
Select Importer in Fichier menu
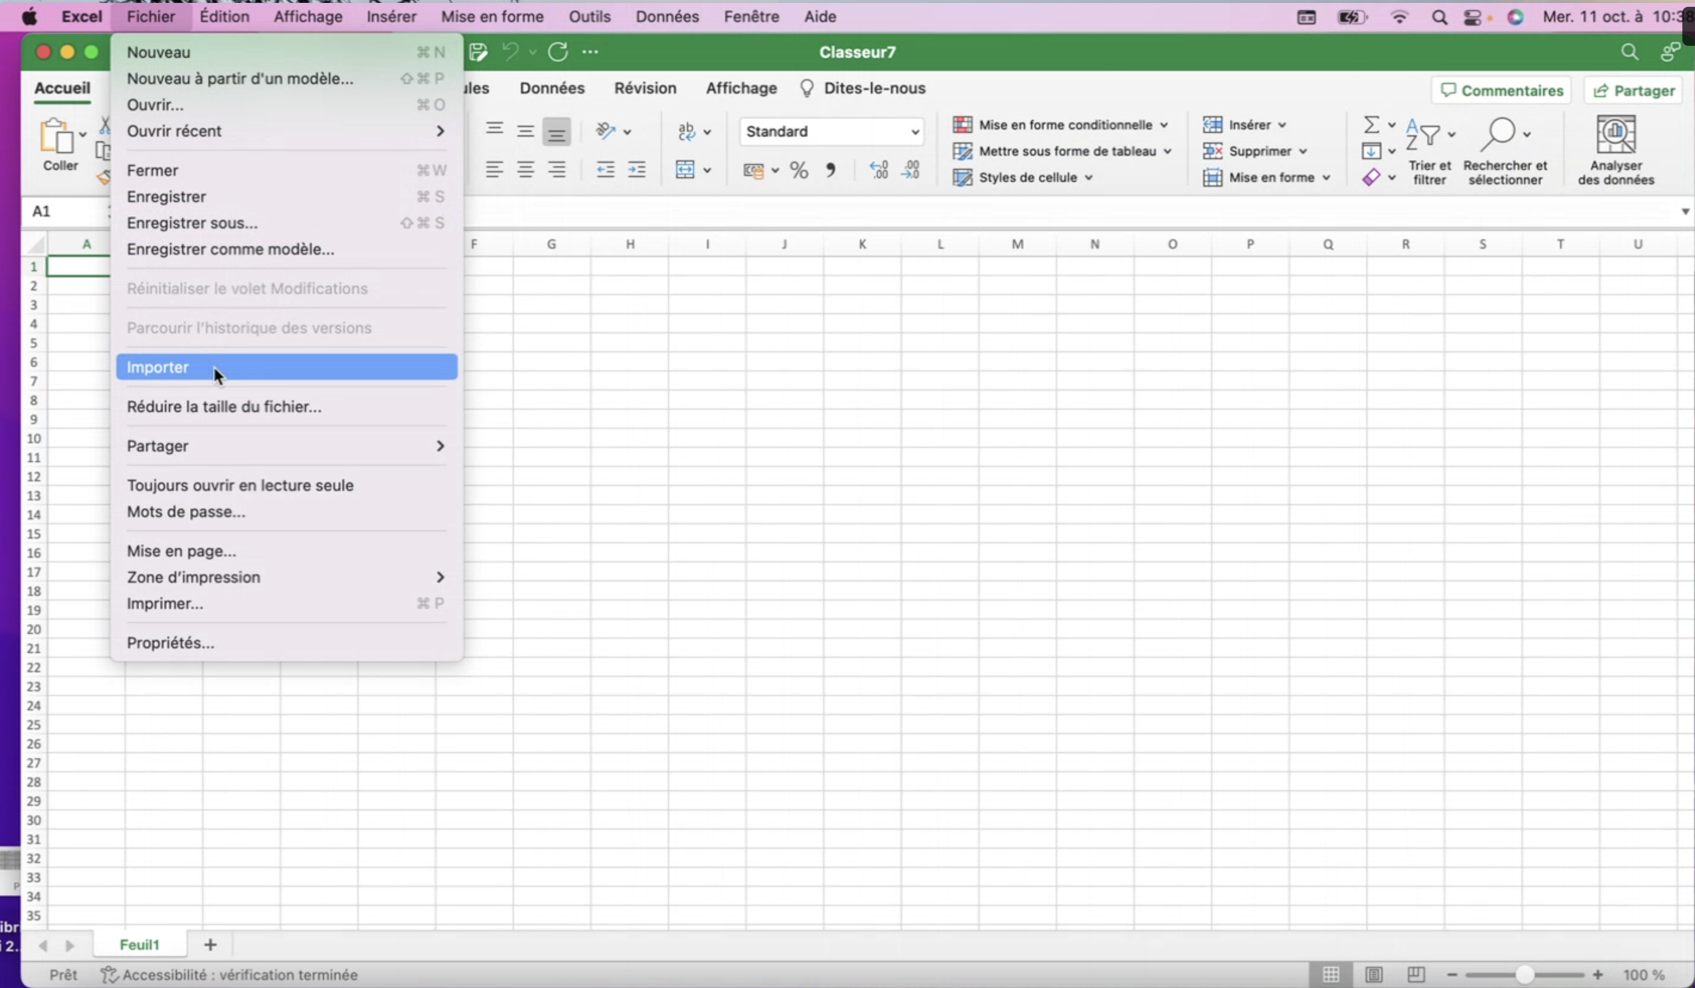(286, 367)
